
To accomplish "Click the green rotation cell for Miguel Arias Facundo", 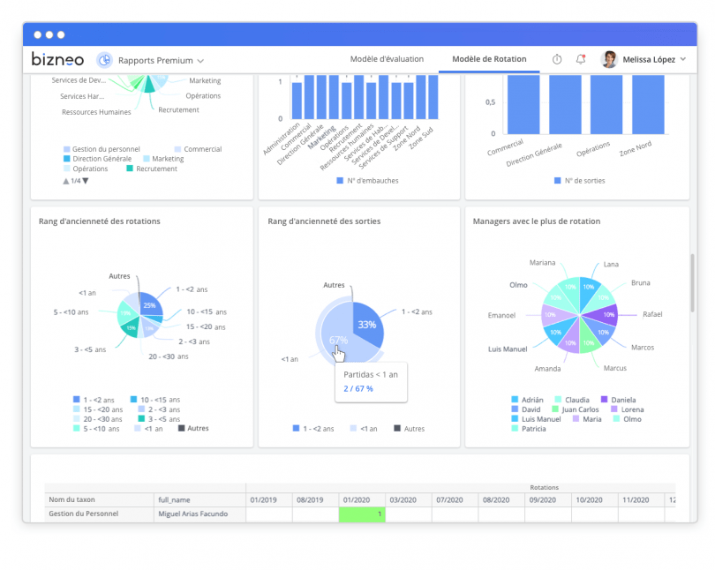I will 362,514.
